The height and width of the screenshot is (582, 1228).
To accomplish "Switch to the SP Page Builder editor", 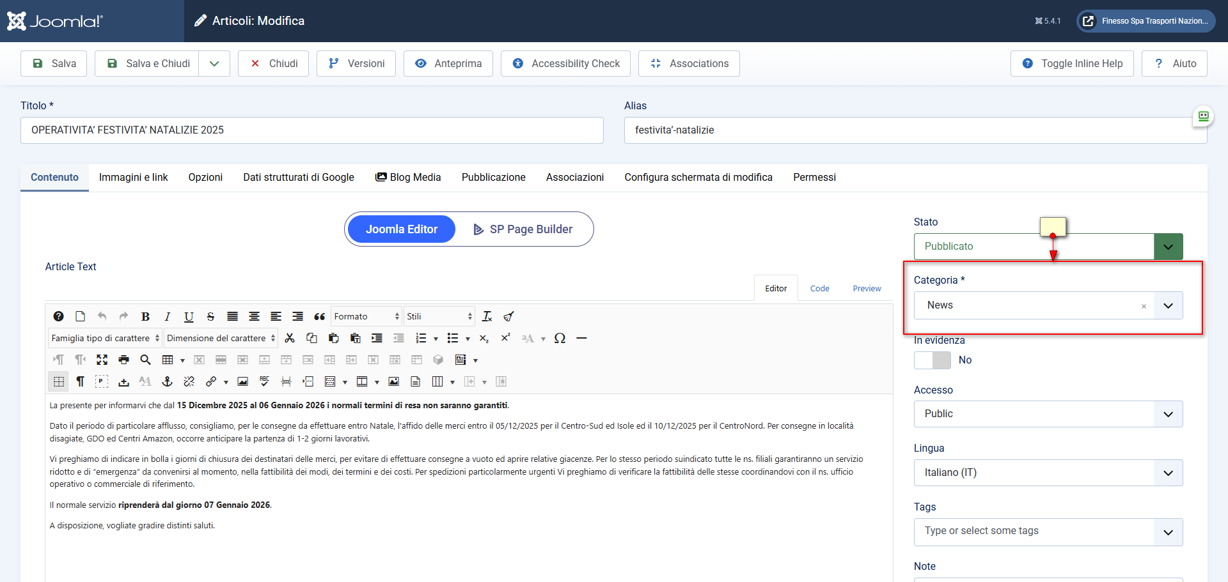I will click(523, 229).
